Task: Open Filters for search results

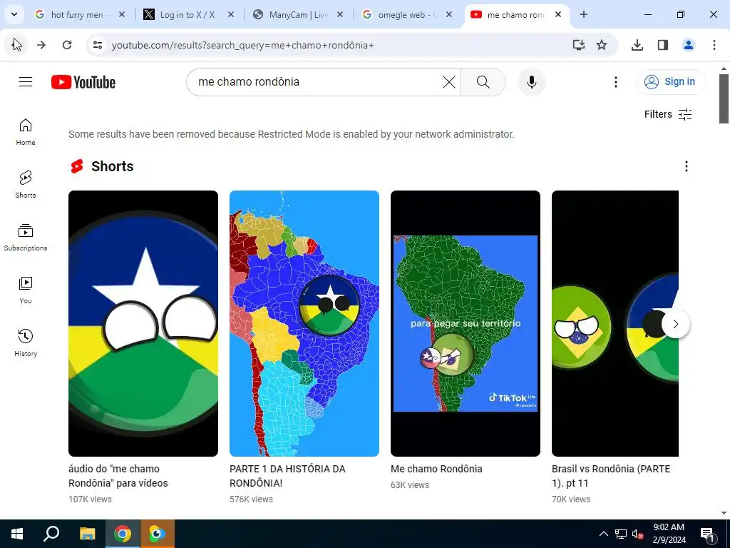Action: point(667,114)
